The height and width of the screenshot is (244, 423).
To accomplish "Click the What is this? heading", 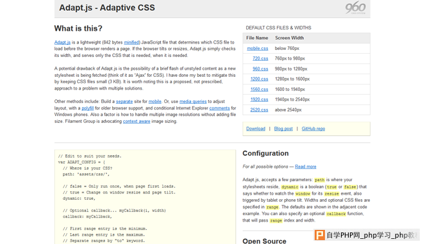I will click(x=78, y=28).
